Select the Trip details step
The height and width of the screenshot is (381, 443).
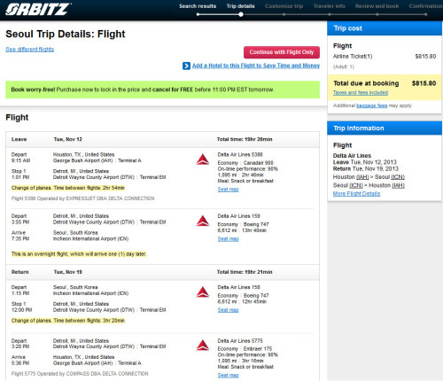point(240,6)
